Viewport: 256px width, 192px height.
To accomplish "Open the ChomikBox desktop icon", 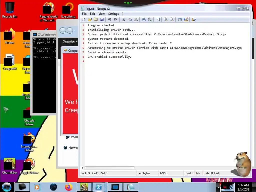I will 10,166.
